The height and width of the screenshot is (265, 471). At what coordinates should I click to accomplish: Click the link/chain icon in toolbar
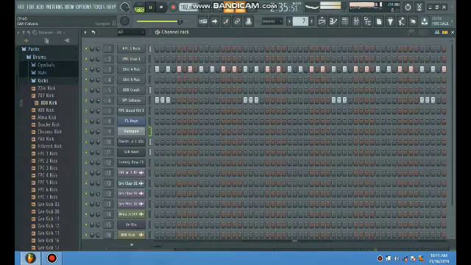[x=237, y=21]
